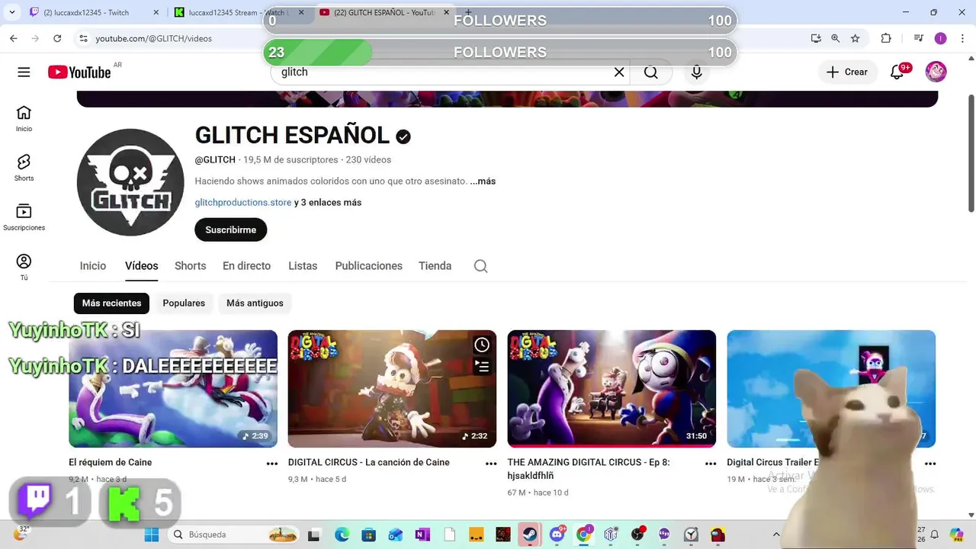
Task: Open Suscripciones in the left sidebar
Action: point(24,217)
